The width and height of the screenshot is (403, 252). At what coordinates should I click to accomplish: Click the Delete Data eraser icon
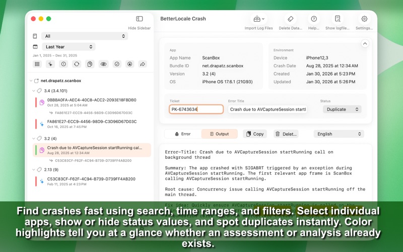[x=291, y=19]
